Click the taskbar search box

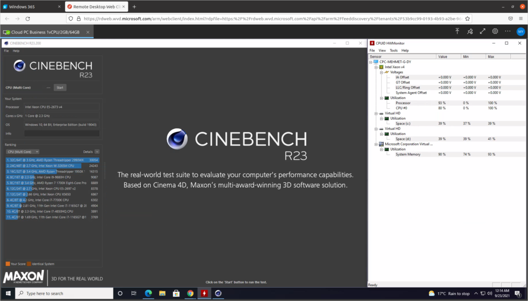64,294
